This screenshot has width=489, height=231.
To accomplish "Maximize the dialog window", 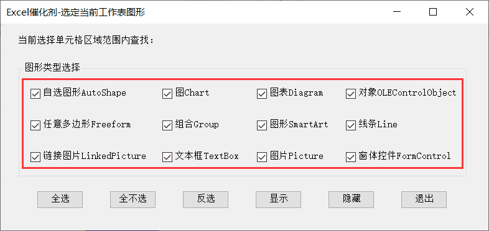I will point(433,12).
